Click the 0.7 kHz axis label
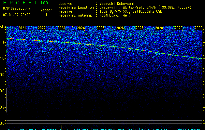The height and width of the screenshot is (130, 205). click(x=2, y=107)
